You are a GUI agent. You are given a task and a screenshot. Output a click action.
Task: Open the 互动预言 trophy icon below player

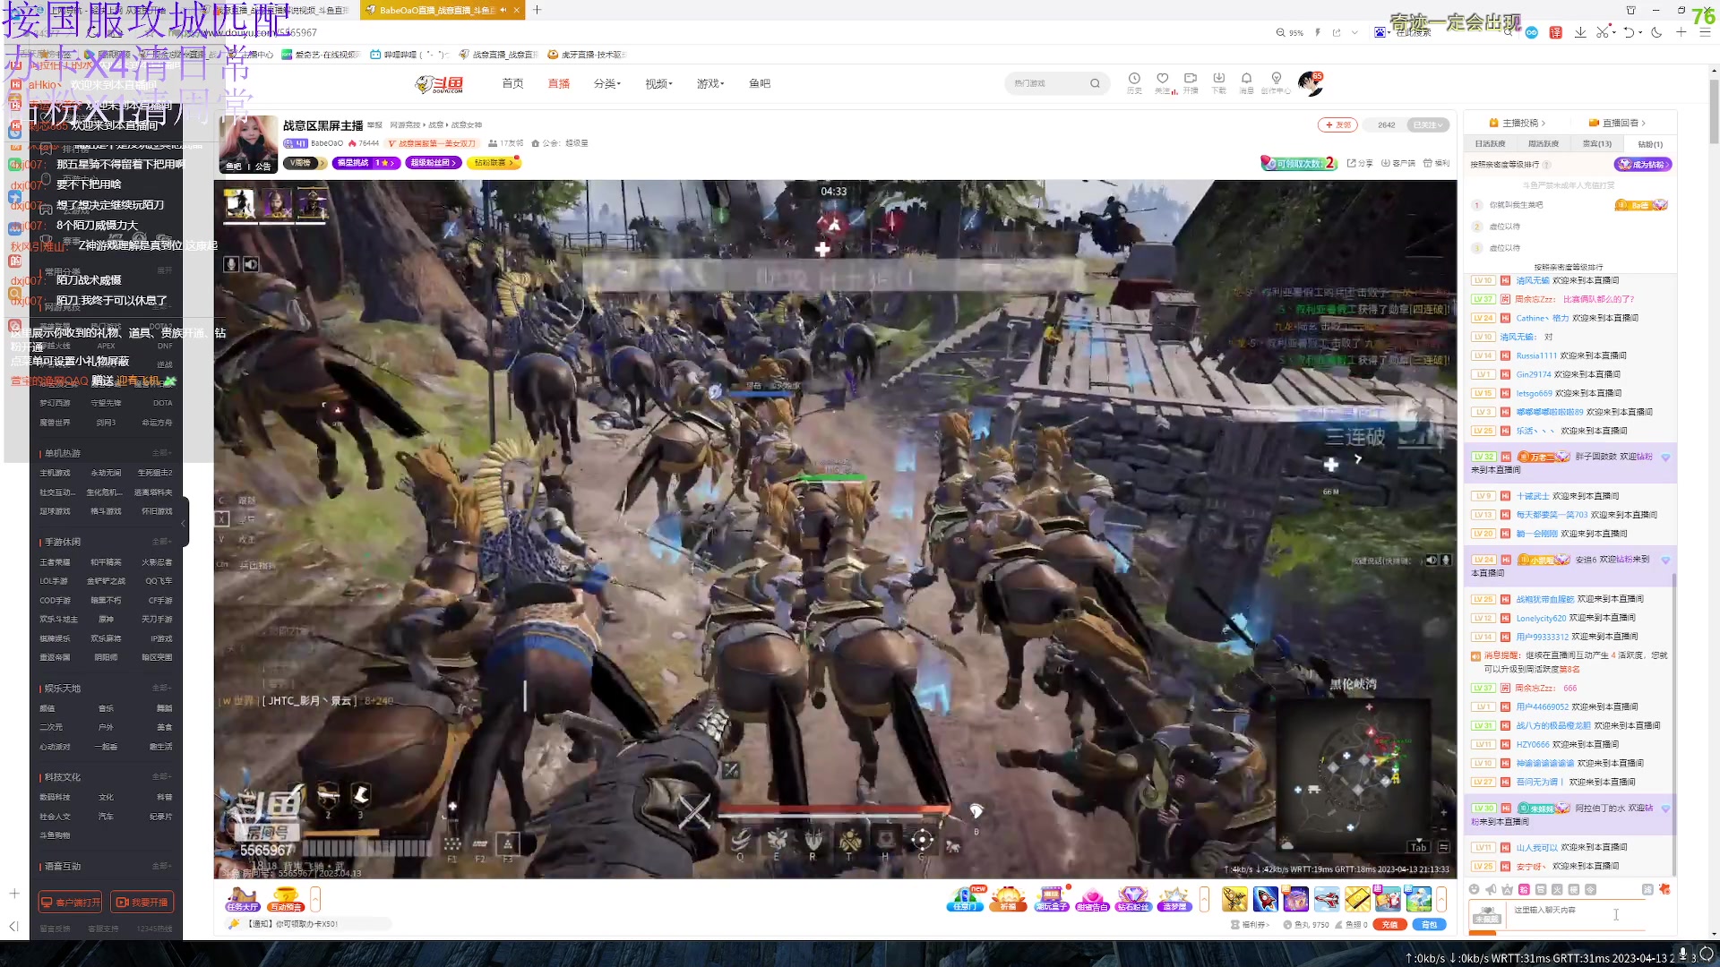click(x=285, y=898)
